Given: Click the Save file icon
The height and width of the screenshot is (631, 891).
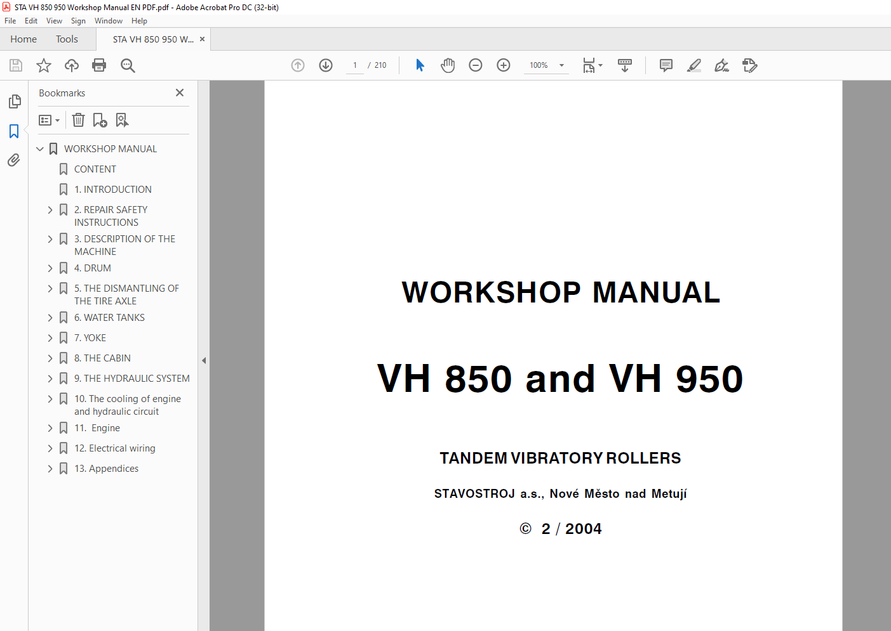Looking at the screenshot, I should tap(16, 65).
